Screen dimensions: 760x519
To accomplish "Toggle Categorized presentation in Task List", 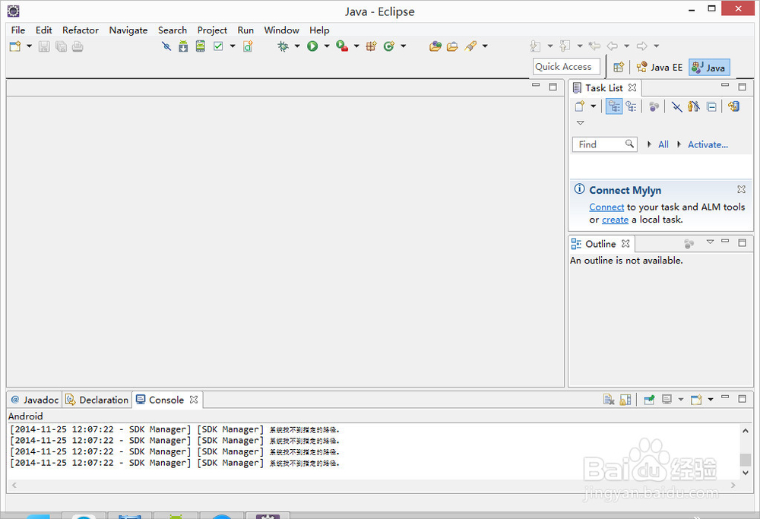I will [x=614, y=106].
